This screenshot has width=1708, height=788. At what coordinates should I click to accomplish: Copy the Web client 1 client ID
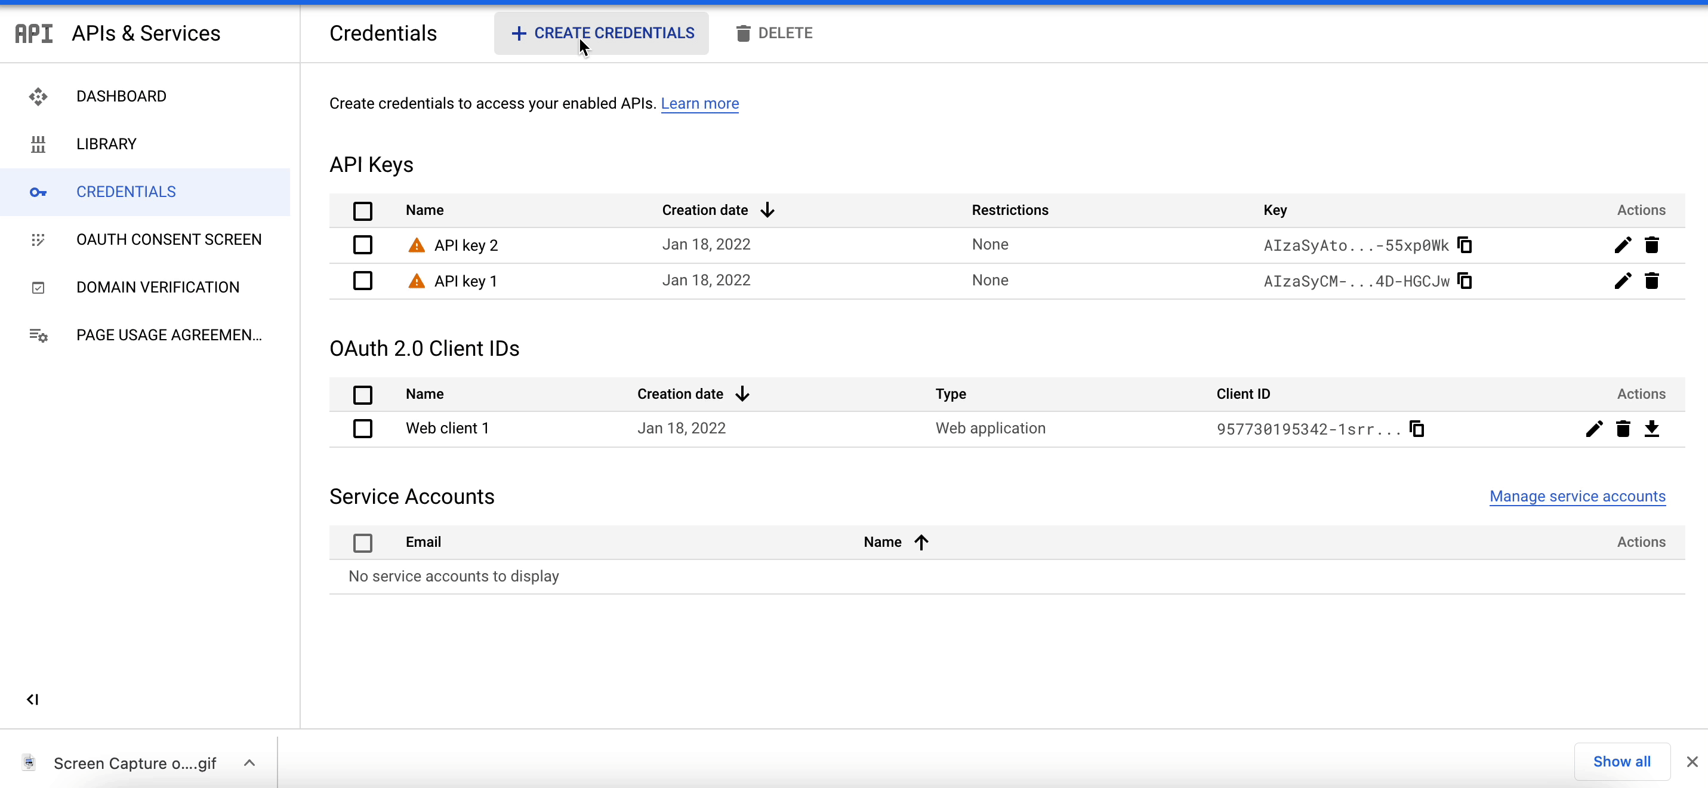pos(1416,429)
